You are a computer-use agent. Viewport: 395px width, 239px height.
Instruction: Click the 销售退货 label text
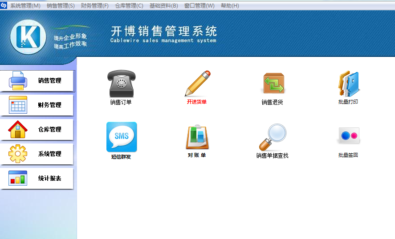(273, 102)
